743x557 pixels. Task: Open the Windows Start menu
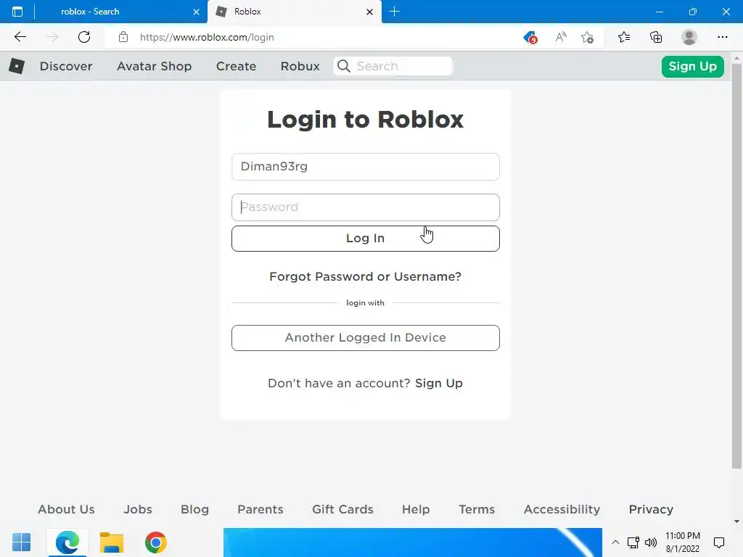point(21,542)
